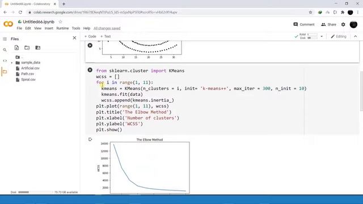Open the search sidebar icon
This screenshot has height=204, width=363.
point(5,50)
